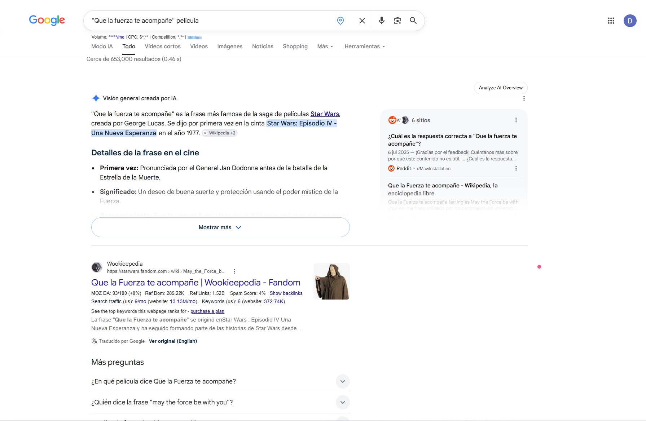
Task: Open the Wookieepedia Fandom result title
Action: click(x=196, y=283)
